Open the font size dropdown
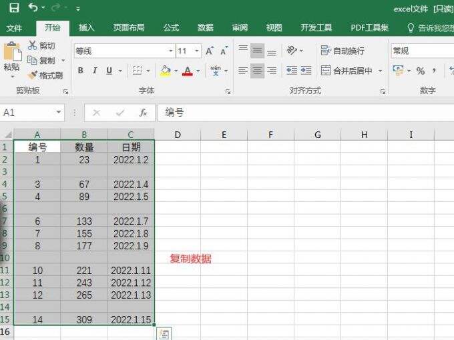 click(x=197, y=51)
